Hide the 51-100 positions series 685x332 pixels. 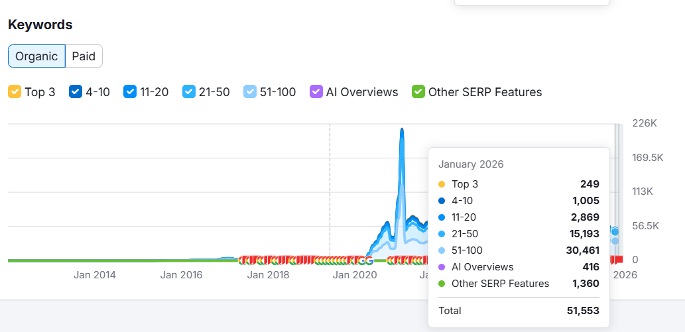(250, 92)
